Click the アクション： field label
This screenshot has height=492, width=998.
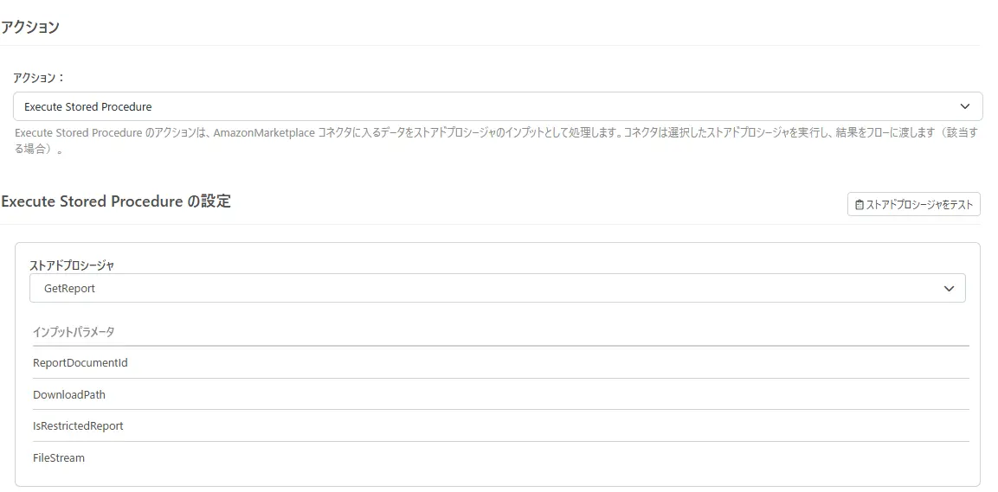39,77
